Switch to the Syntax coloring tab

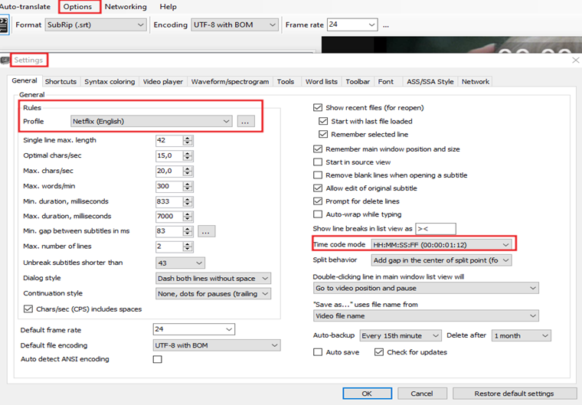point(110,82)
